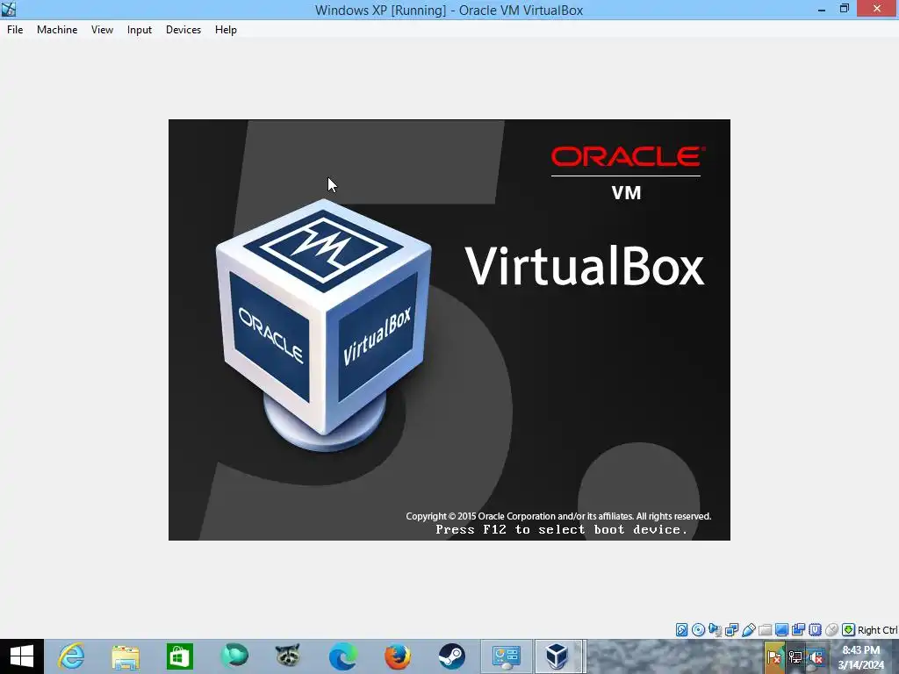The width and height of the screenshot is (899, 674).
Task: Open Action Center flag tray icon
Action: [x=774, y=656]
